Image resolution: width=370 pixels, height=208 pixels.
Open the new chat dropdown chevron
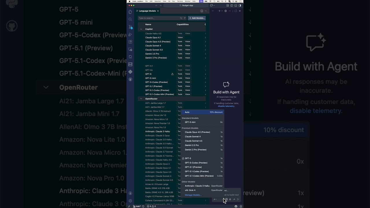[x=222, y=11]
